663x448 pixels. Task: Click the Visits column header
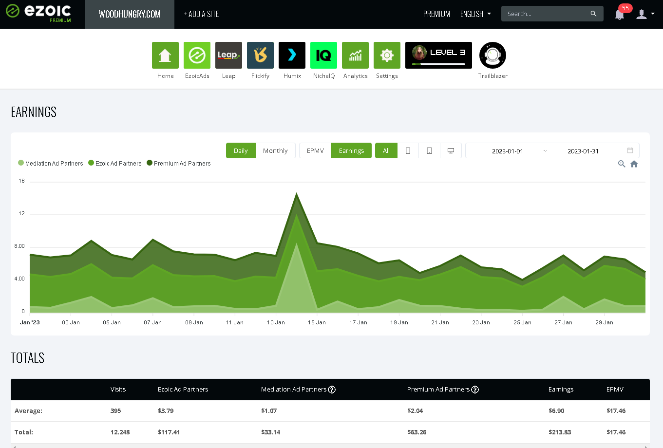[118, 390]
